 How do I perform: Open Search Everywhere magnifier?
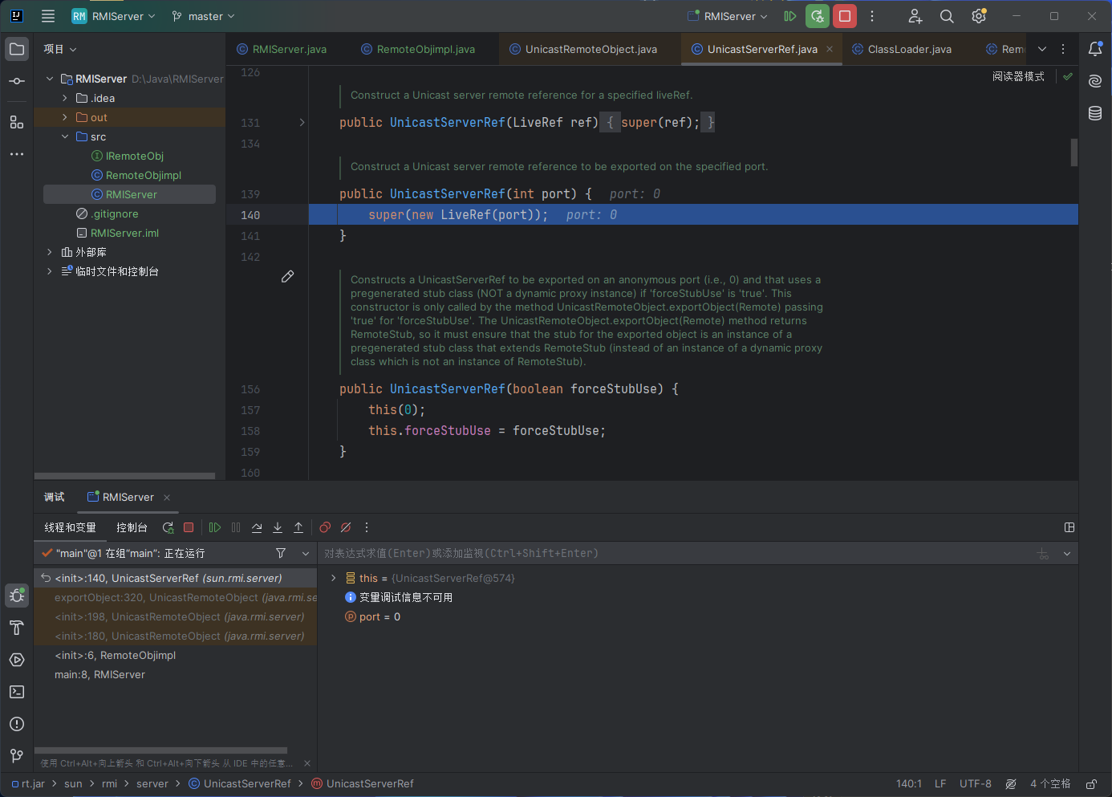pos(947,16)
